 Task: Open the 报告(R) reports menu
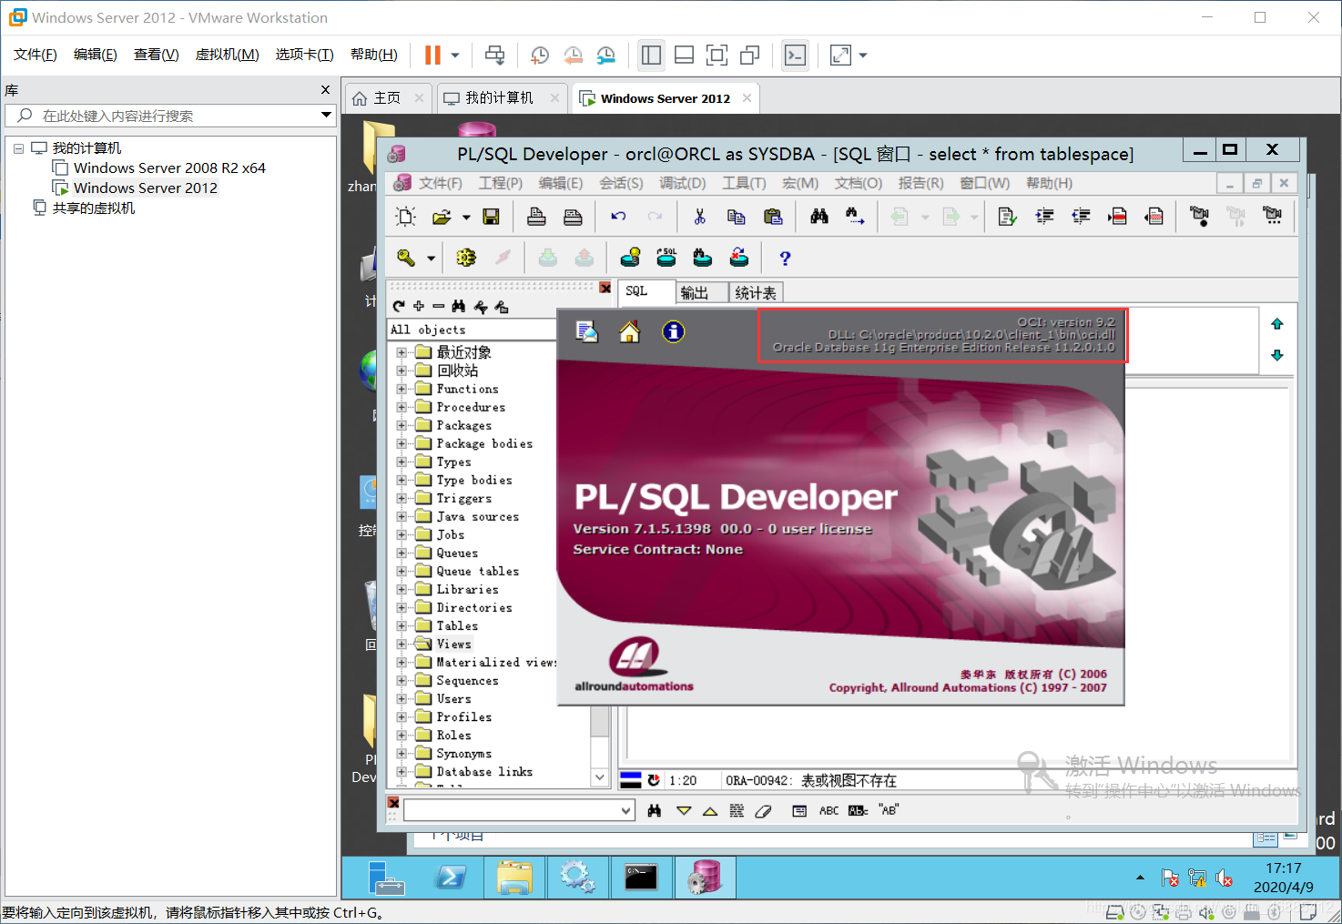pyautogui.click(x=920, y=183)
